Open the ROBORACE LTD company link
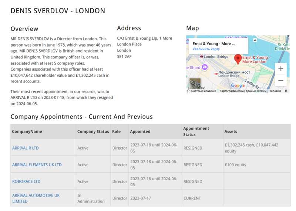Image resolution: width=296 pixels, height=211 pixels. pos(26,181)
